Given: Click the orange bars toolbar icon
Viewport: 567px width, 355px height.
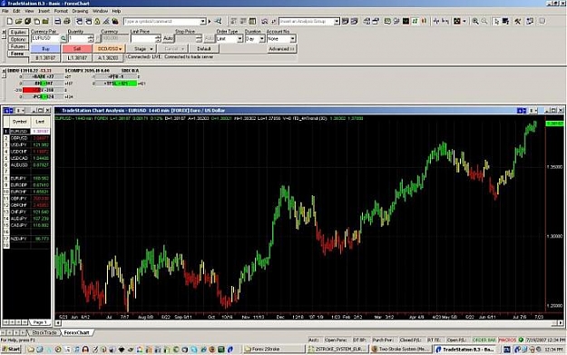Looking at the screenshot, I should click(424, 22).
